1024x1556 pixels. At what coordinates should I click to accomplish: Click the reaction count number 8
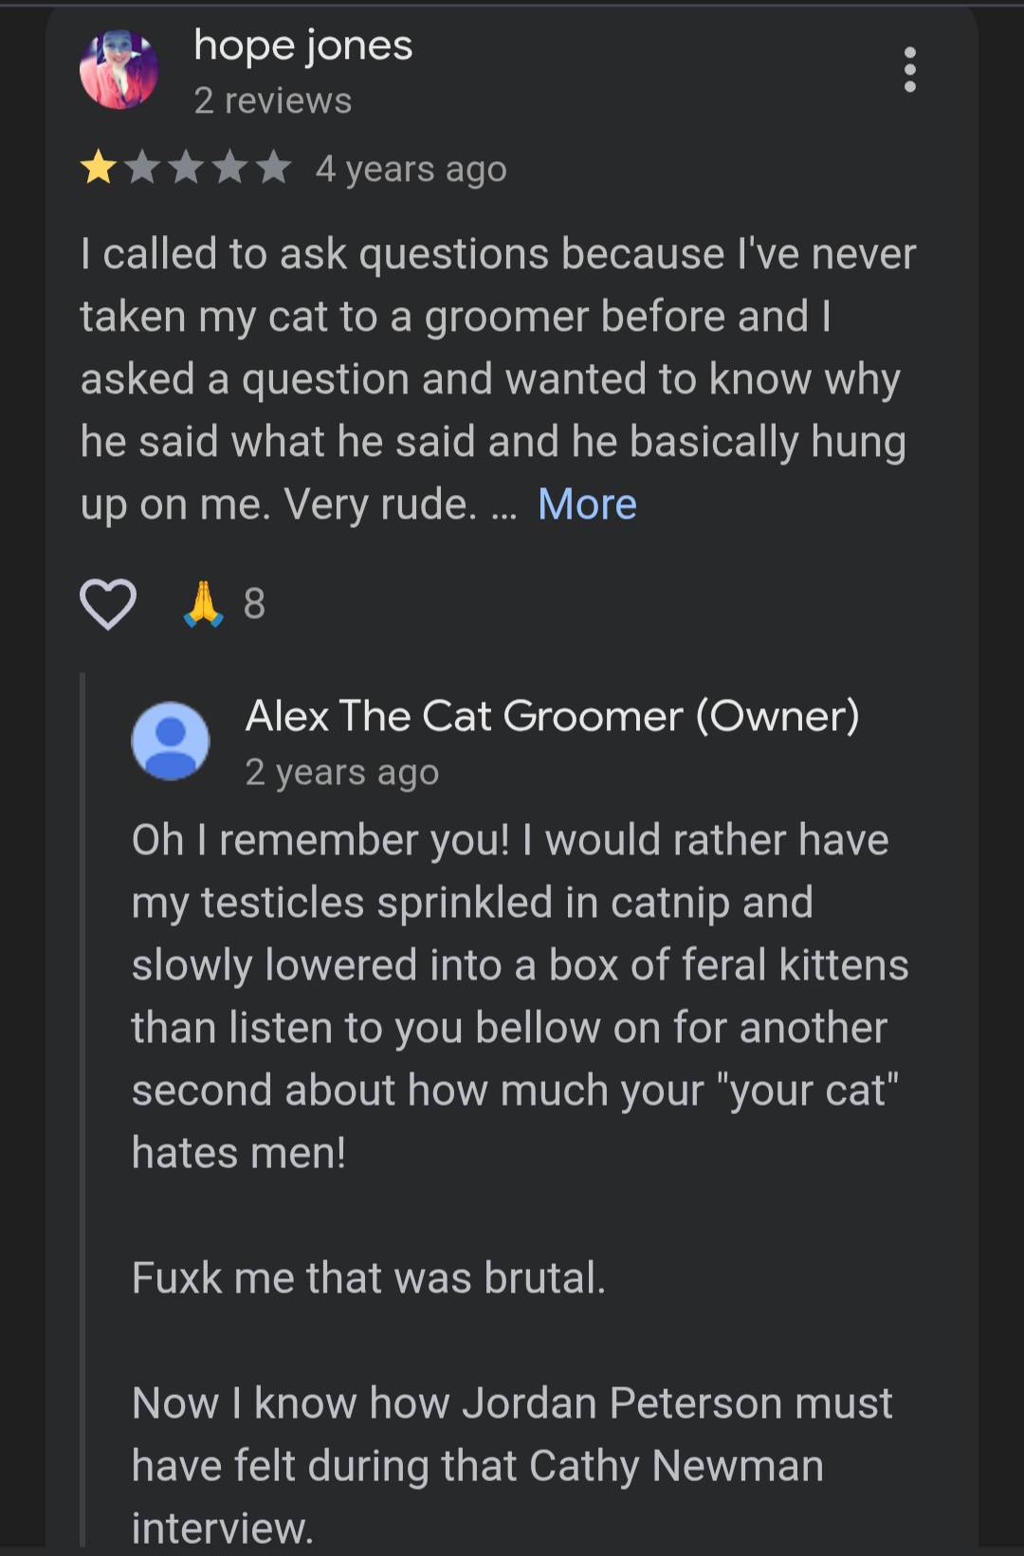(254, 604)
